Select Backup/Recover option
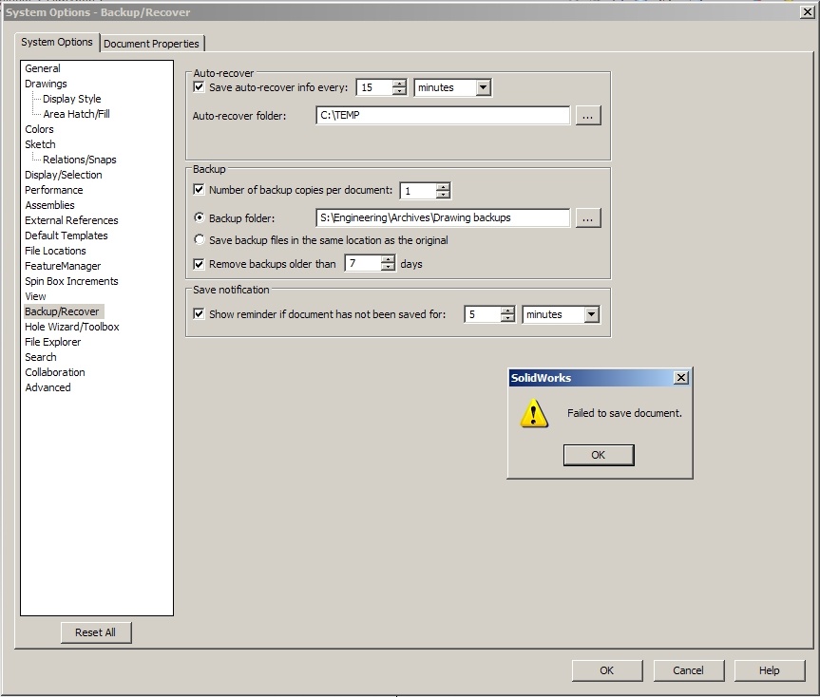 [x=62, y=311]
